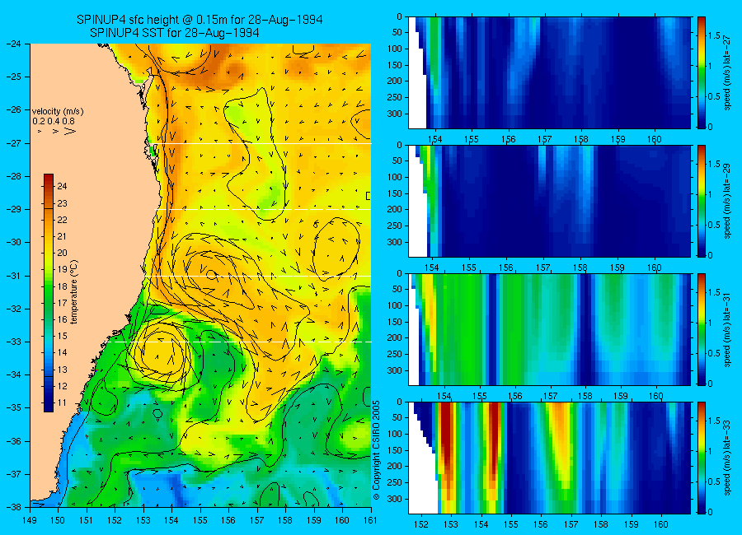Click the "-38" latitude tick on the map axis
Viewport: 742px width, 535px height.
coord(14,507)
